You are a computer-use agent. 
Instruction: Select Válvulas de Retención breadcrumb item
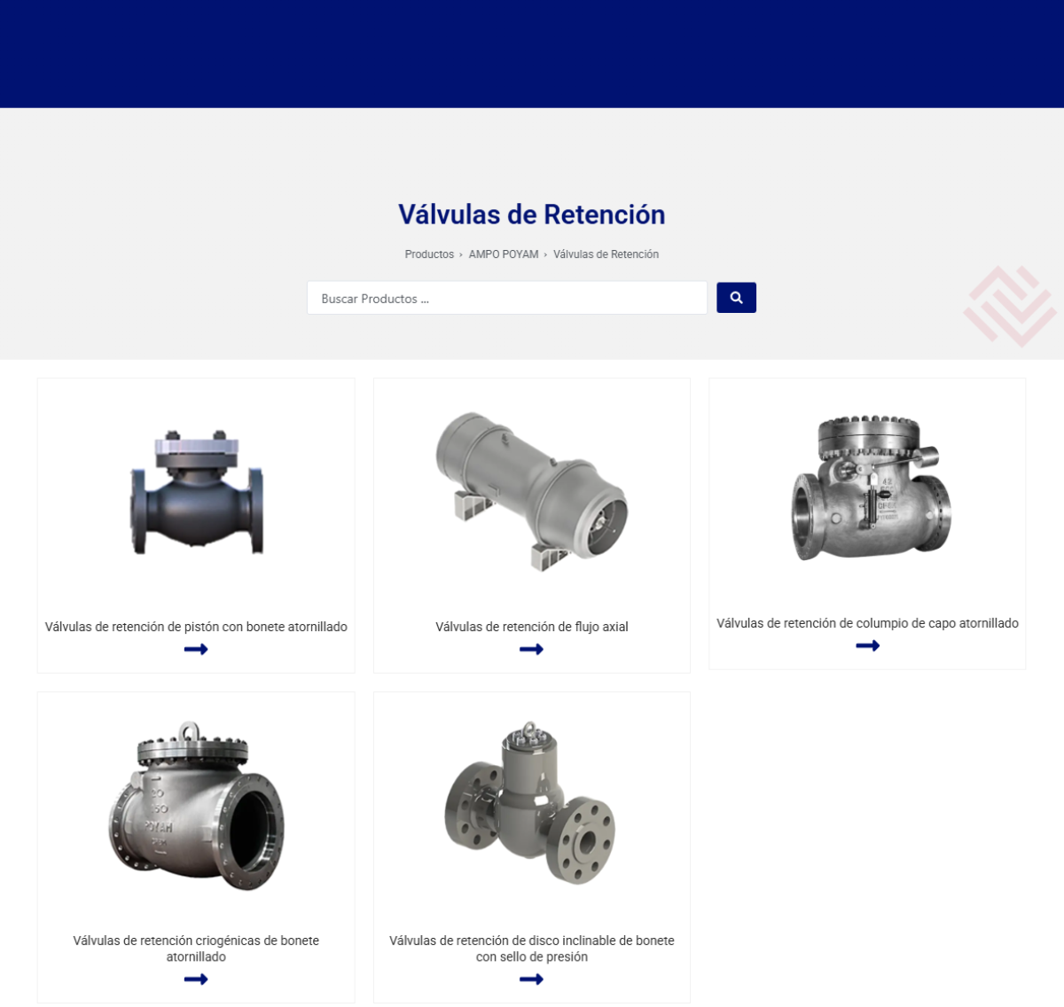tap(606, 254)
